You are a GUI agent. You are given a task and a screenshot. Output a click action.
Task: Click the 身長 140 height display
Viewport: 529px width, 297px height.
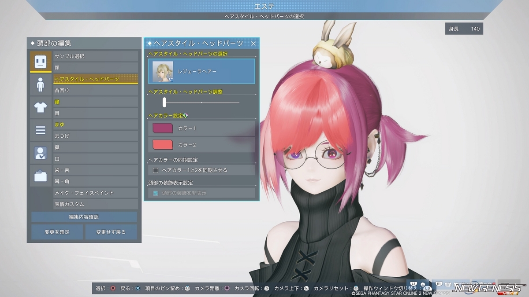pyautogui.click(x=464, y=29)
